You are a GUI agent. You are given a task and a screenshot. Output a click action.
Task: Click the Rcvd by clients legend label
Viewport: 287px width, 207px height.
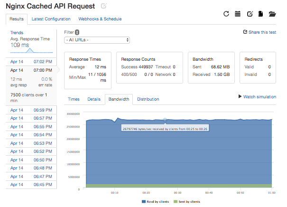pos(158,202)
